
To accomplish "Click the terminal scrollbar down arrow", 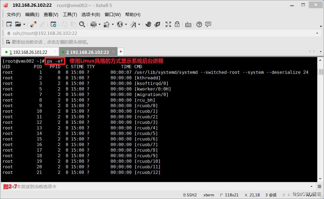I will pos(320,179).
